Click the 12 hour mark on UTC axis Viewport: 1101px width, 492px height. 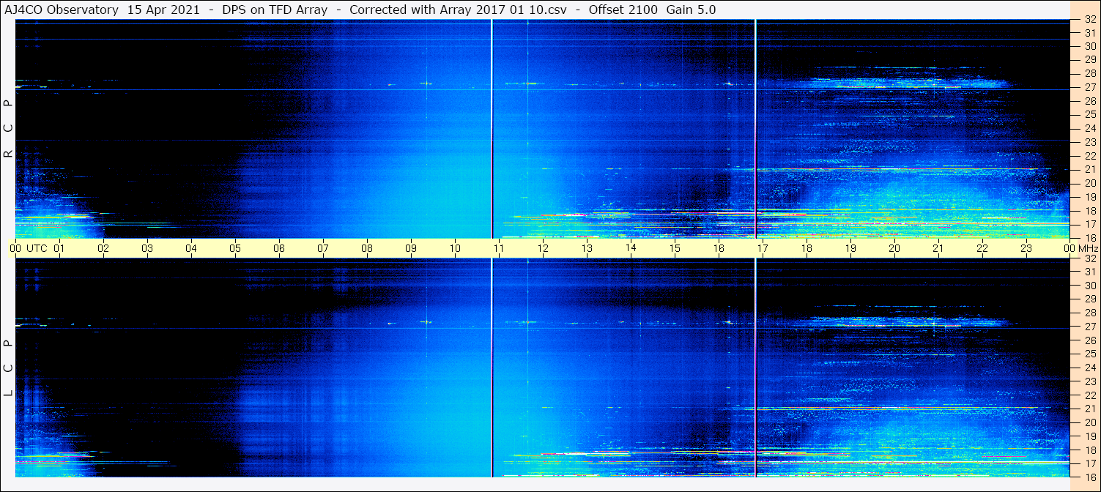coord(543,248)
